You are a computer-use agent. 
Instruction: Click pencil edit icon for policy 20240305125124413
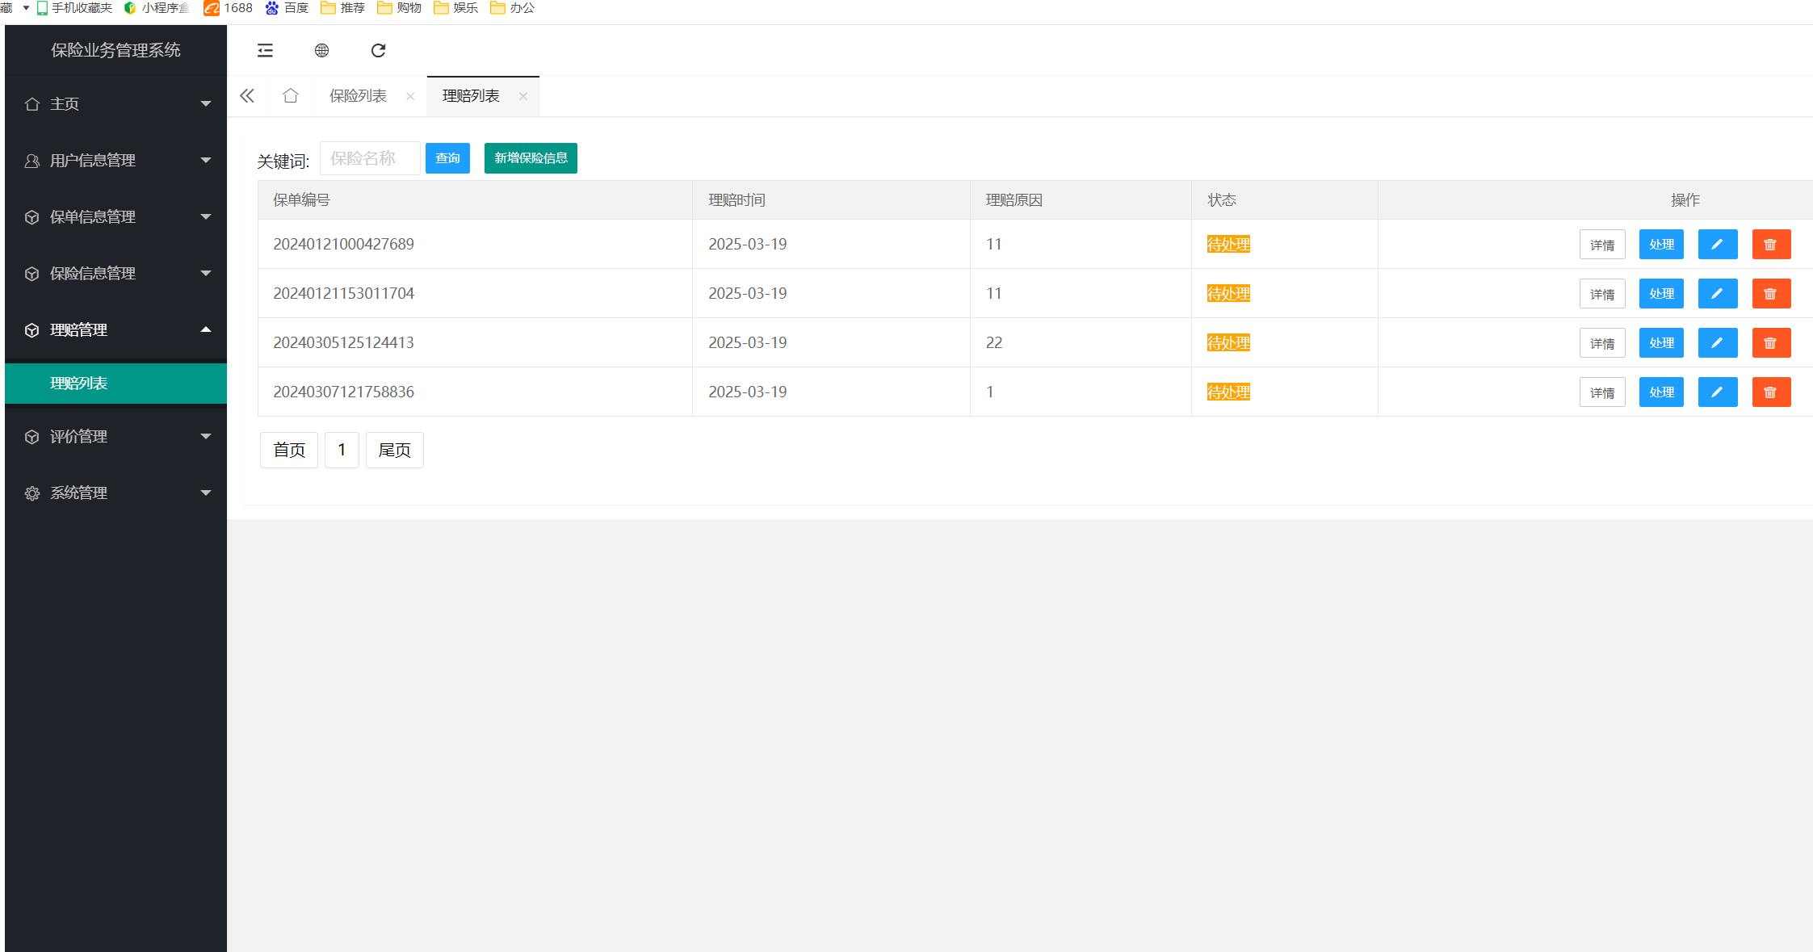1717,343
